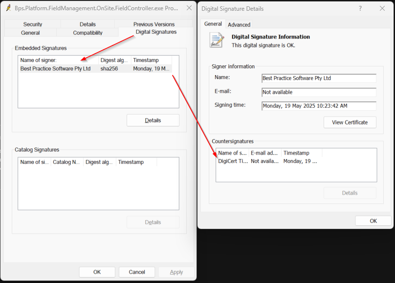The height and width of the screenshot is (283, 395).
Task: Click 'Catalog N...' column header
Action: point(67,162)
